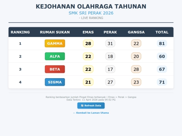Viewport: 182px width, 136px height.
Task: Click the RUMAH SUKAN column header
Action: click(x=55, y=32)
